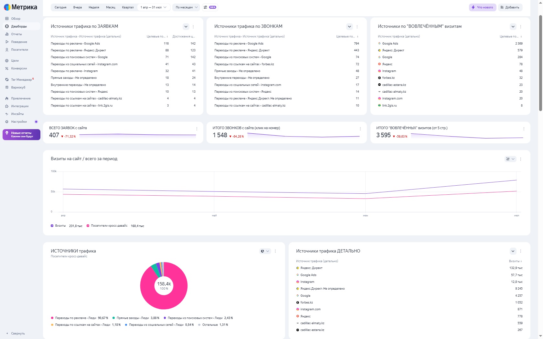Select the Месяц period tab
The width and height of the screenshot is (543, 339).
coord(111,7)
